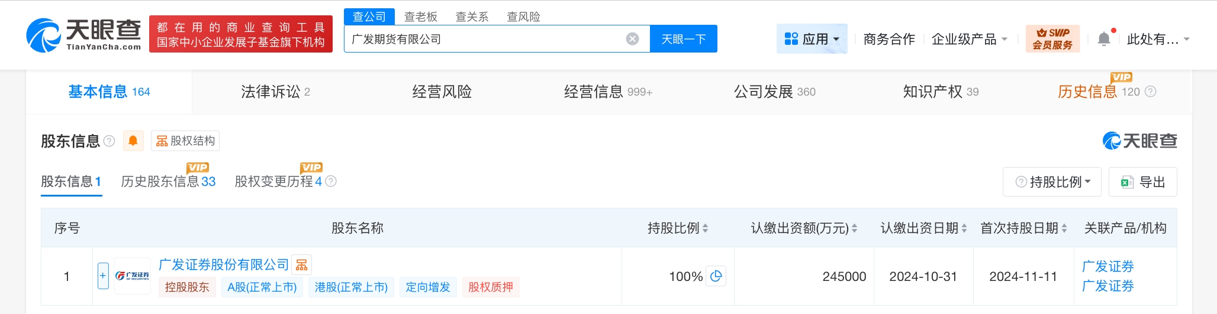The height and width of the screenshot is (314, 1217).
Task: Toggle sort on 首次持股日期 column
Action: pyautogui.click(x=1064, y=228)
